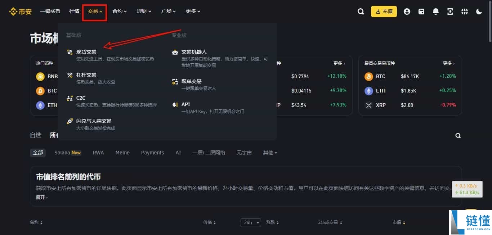
Task: Select C2C menu entry
Action: [111, 101]
